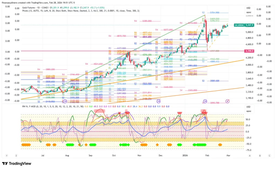The image size is (276, 169).
Task: Select the RW ft. F-MOD indicator legend
Action: (x=51, y=106)
